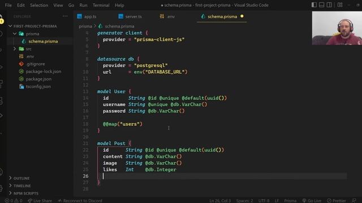Place cursor on line number 26
Screen dimensions: 362x203
[x=85, y=176]
